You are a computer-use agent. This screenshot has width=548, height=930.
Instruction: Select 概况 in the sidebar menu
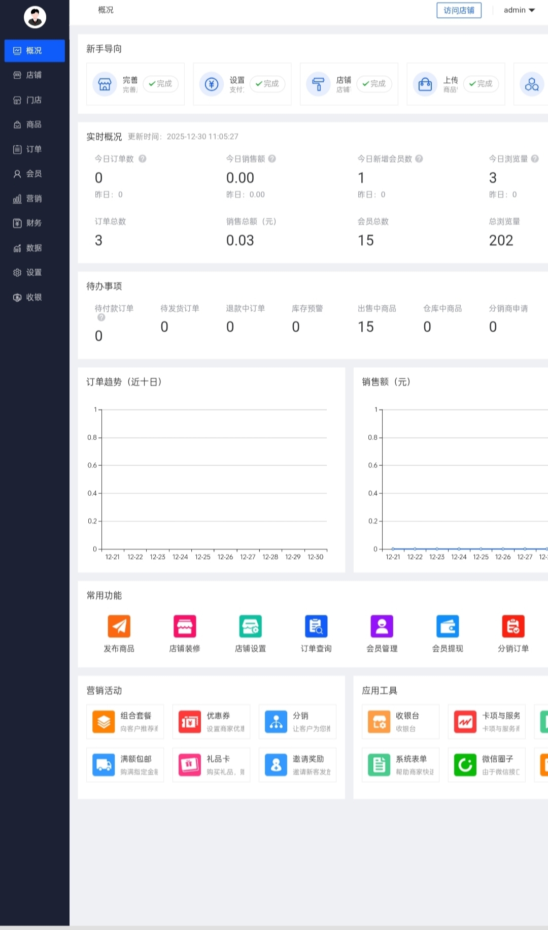point(35,51)
